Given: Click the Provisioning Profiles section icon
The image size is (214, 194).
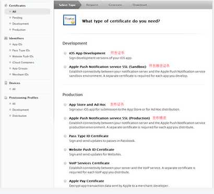Looking at the screenshot, I should click(6, 98).
